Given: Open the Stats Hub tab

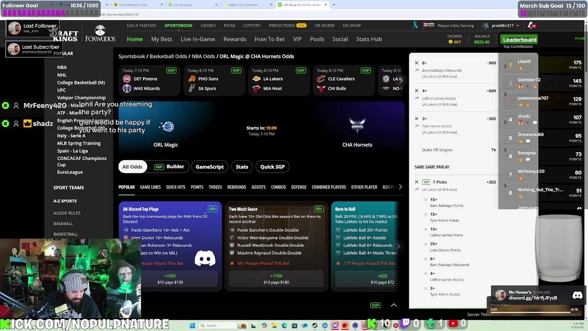Looking at the screenshot, I should 369,39.
